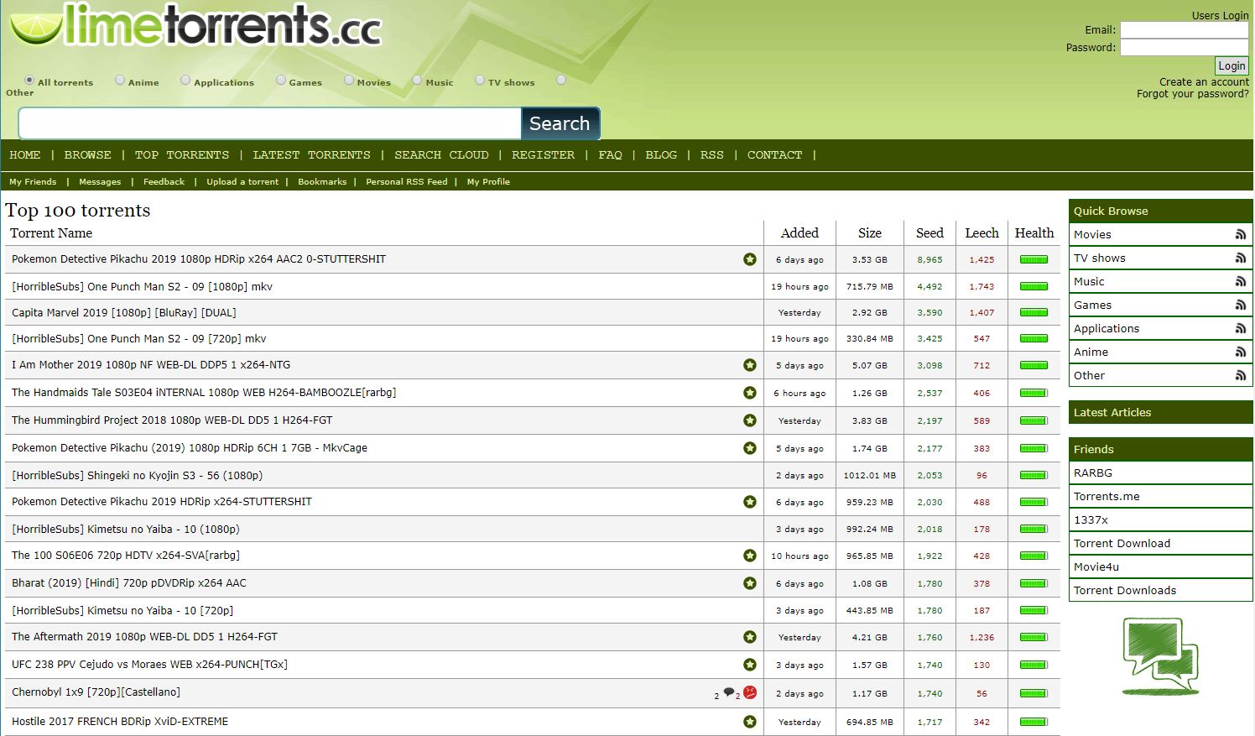Image resolution: width=1255 pixels, height=736 pixels.
Task: Open the RARBG link under Friends
Action: [1093, 472]
